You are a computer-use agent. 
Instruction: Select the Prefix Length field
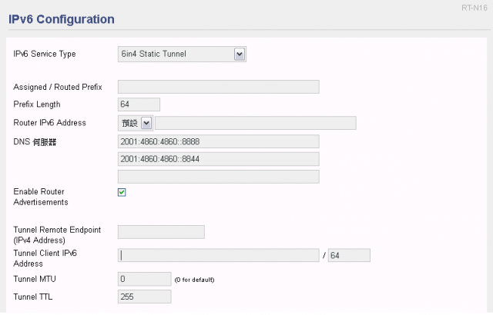139,104
